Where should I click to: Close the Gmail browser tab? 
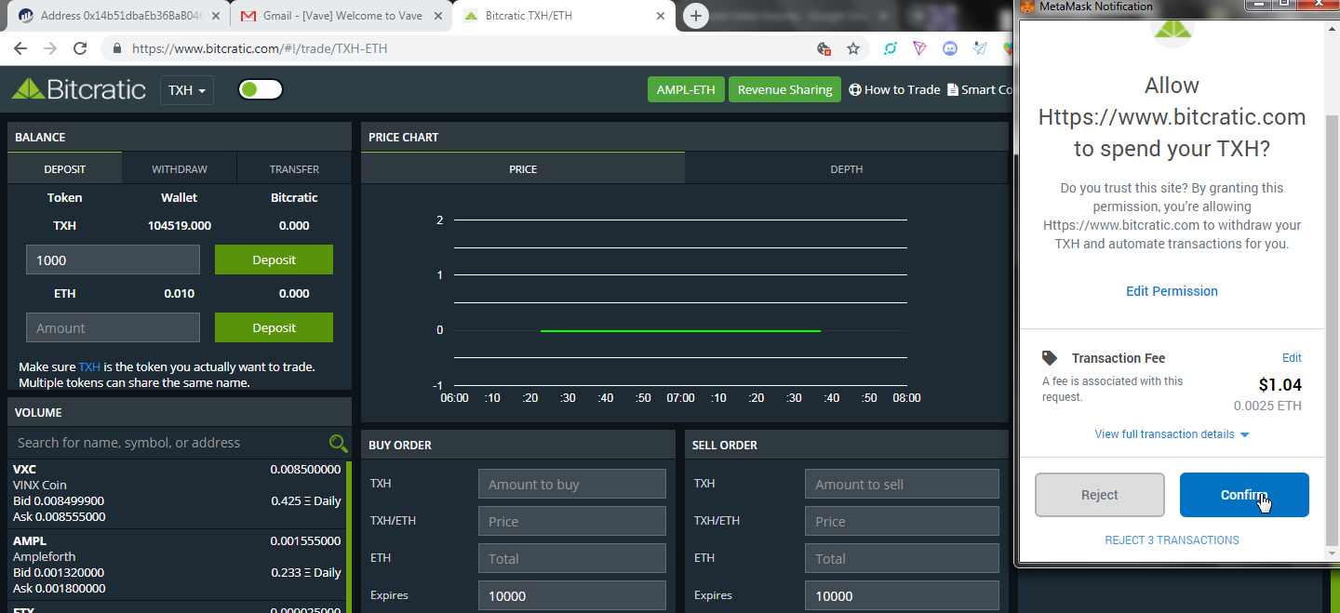click(436, 16)
